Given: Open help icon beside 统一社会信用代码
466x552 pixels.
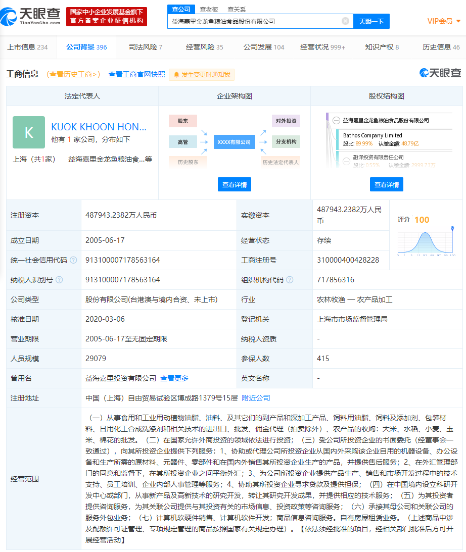Looking at the screenshot, I should 73,260.
